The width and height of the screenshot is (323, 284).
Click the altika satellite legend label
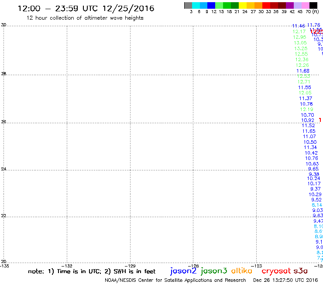click(242, 271)
